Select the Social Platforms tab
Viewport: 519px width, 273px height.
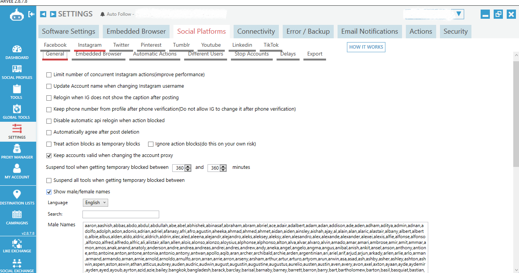[x=201, y=31]
